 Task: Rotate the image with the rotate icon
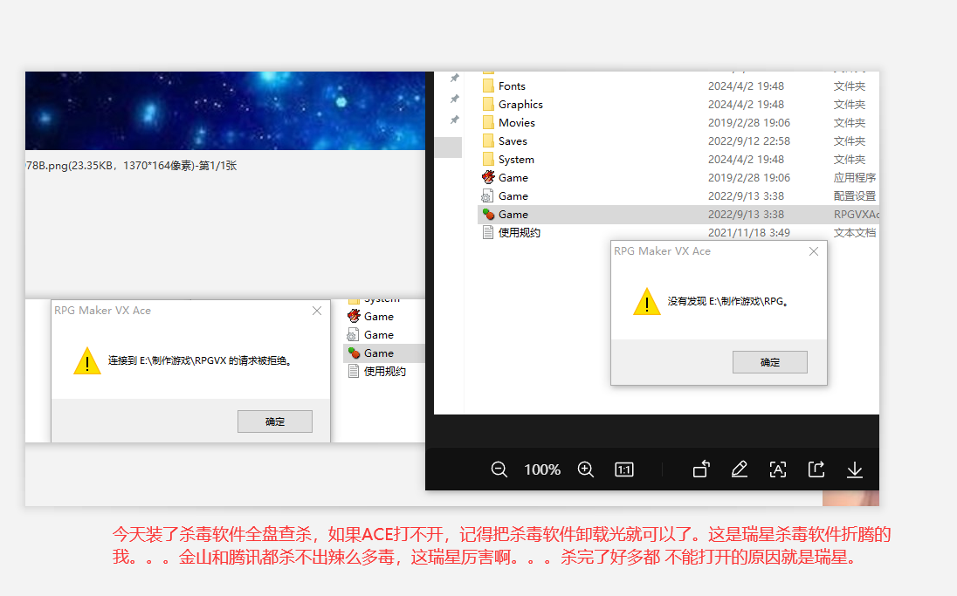coord(701,469)
